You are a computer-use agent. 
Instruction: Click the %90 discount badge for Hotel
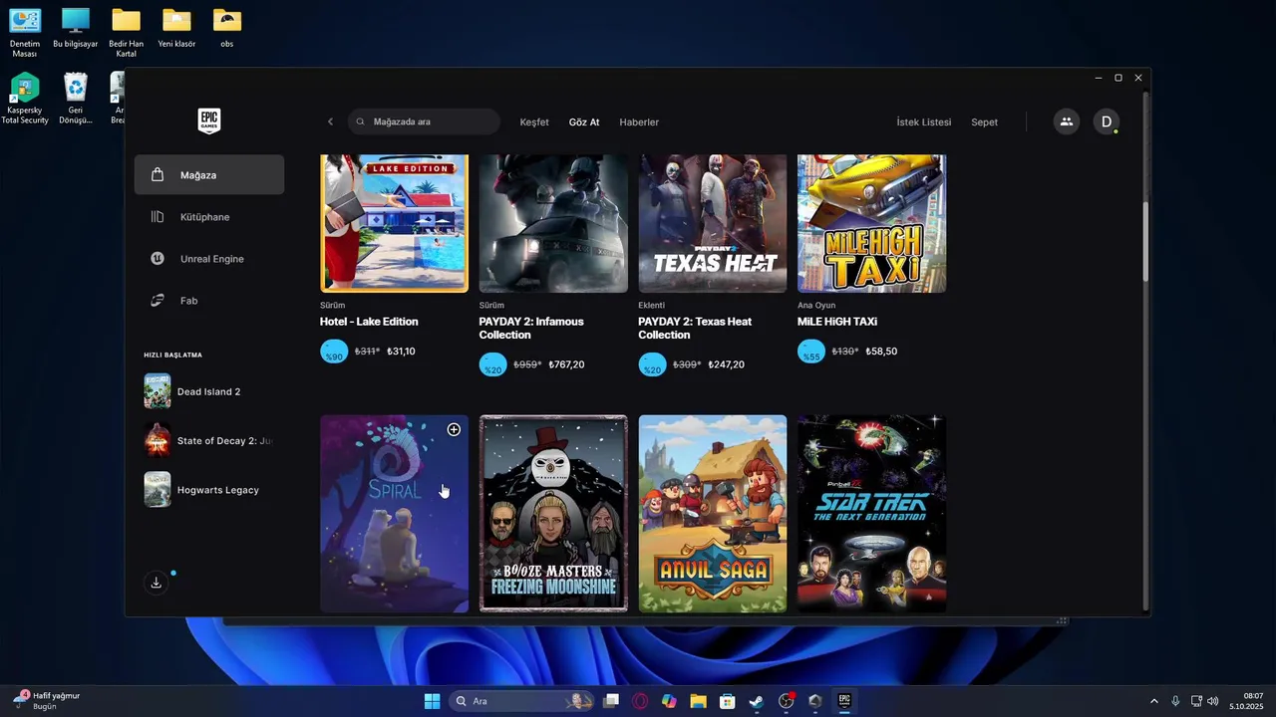pyautogui.click(x=334, y=352)
